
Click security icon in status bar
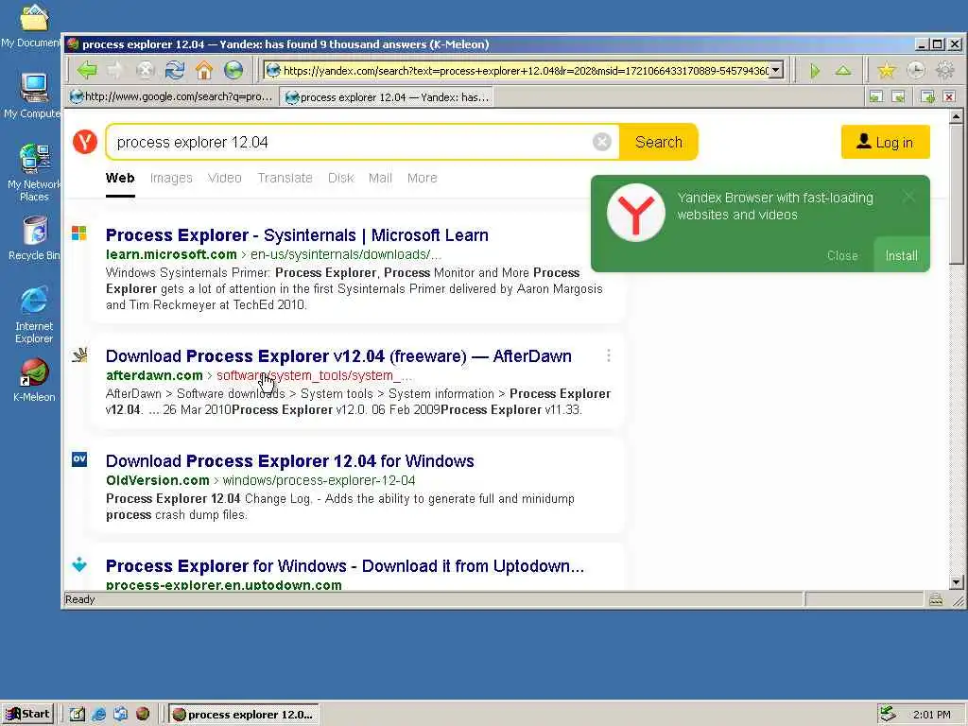tap(936, 599)
